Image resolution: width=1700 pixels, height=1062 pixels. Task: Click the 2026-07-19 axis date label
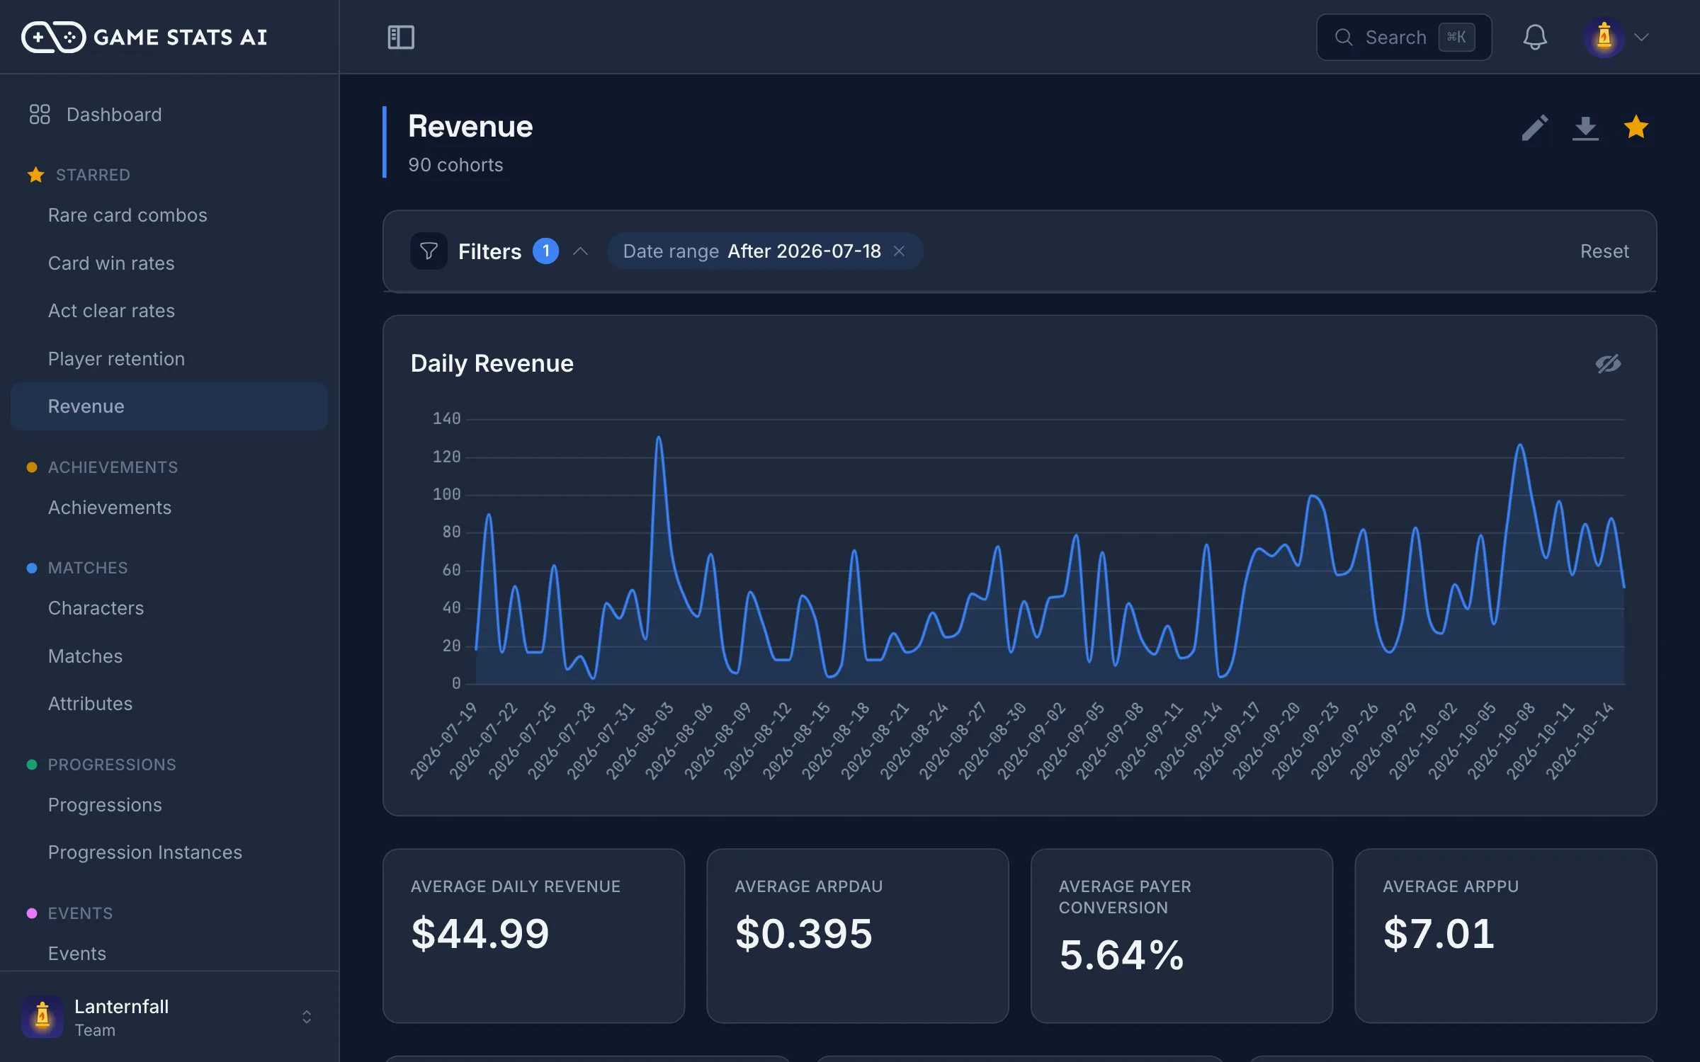coord(443,742)
